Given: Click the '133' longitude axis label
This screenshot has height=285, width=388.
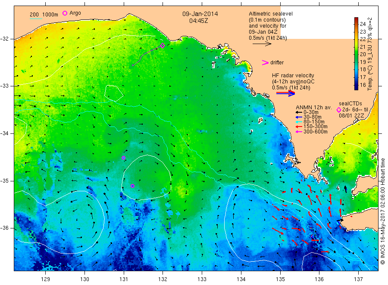Looking at the screenshot, I should pos(202,279).
